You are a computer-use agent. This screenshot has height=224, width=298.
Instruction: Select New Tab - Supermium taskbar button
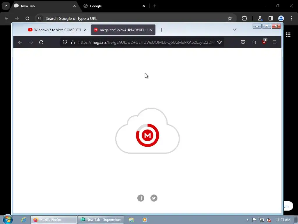click(101, 220)
